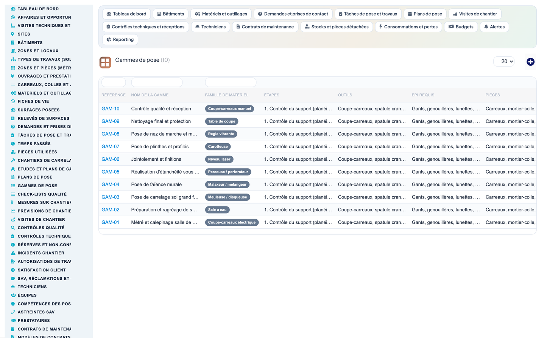
Task: Open the GAM-05 reference link
Action: point(111,172)
